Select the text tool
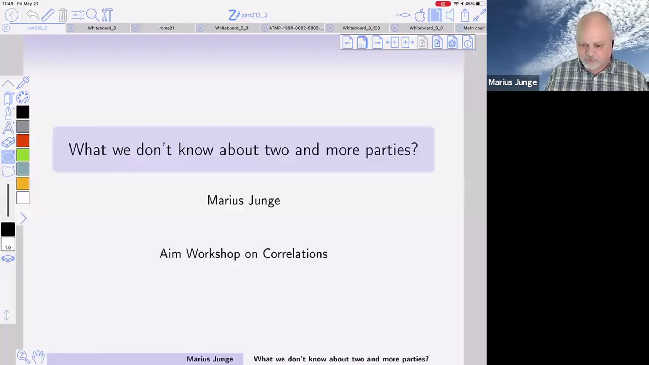Image resolution: width=649 pixels, height=365 pixels. click(8, 128)
